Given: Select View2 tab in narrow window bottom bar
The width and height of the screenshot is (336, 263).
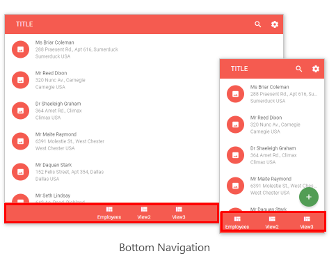Looking at the screenshot, I should [x=272, y=223].
